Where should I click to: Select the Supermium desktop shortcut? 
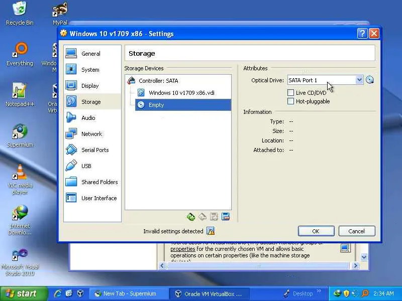20,135
